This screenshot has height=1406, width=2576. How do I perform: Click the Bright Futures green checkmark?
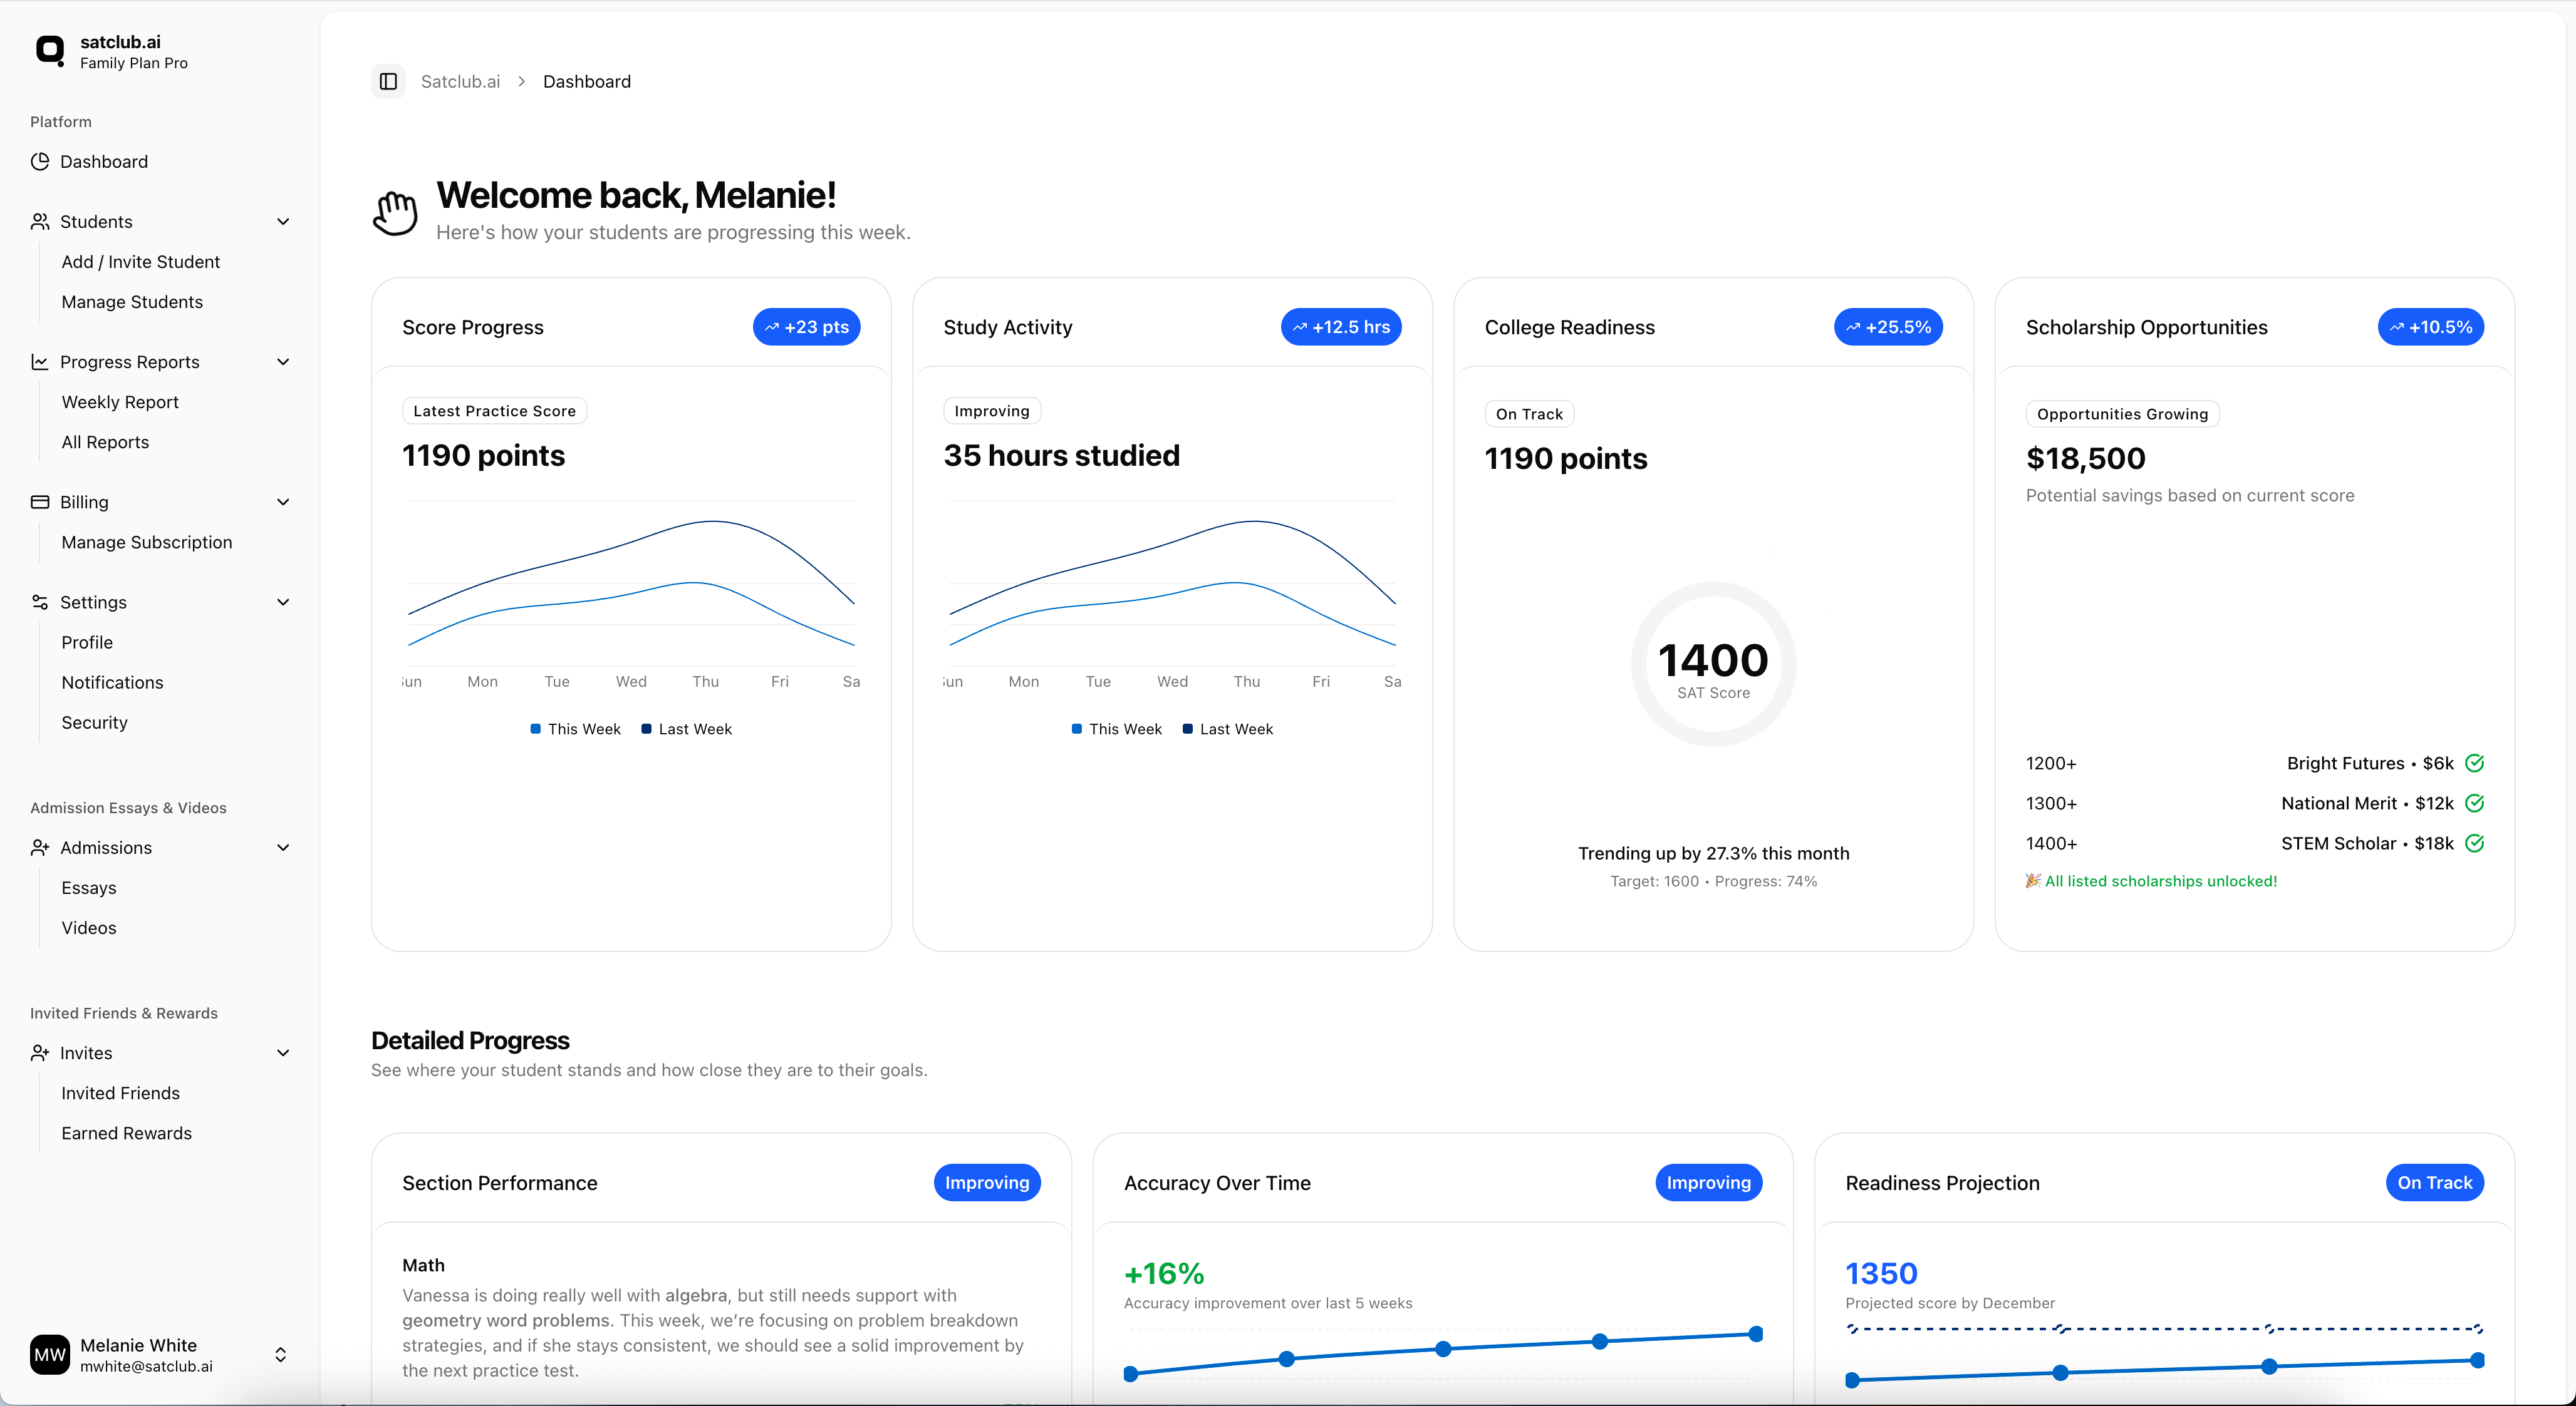(x=2475, y=764)
